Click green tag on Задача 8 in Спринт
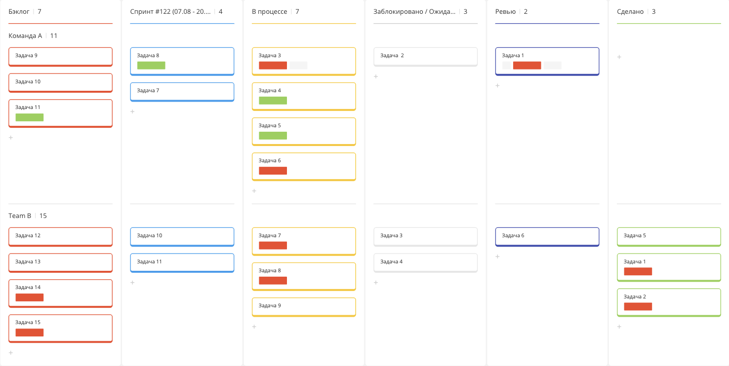Image resolution: width=729 pixels, height=366 pixels. coord(151,66)
